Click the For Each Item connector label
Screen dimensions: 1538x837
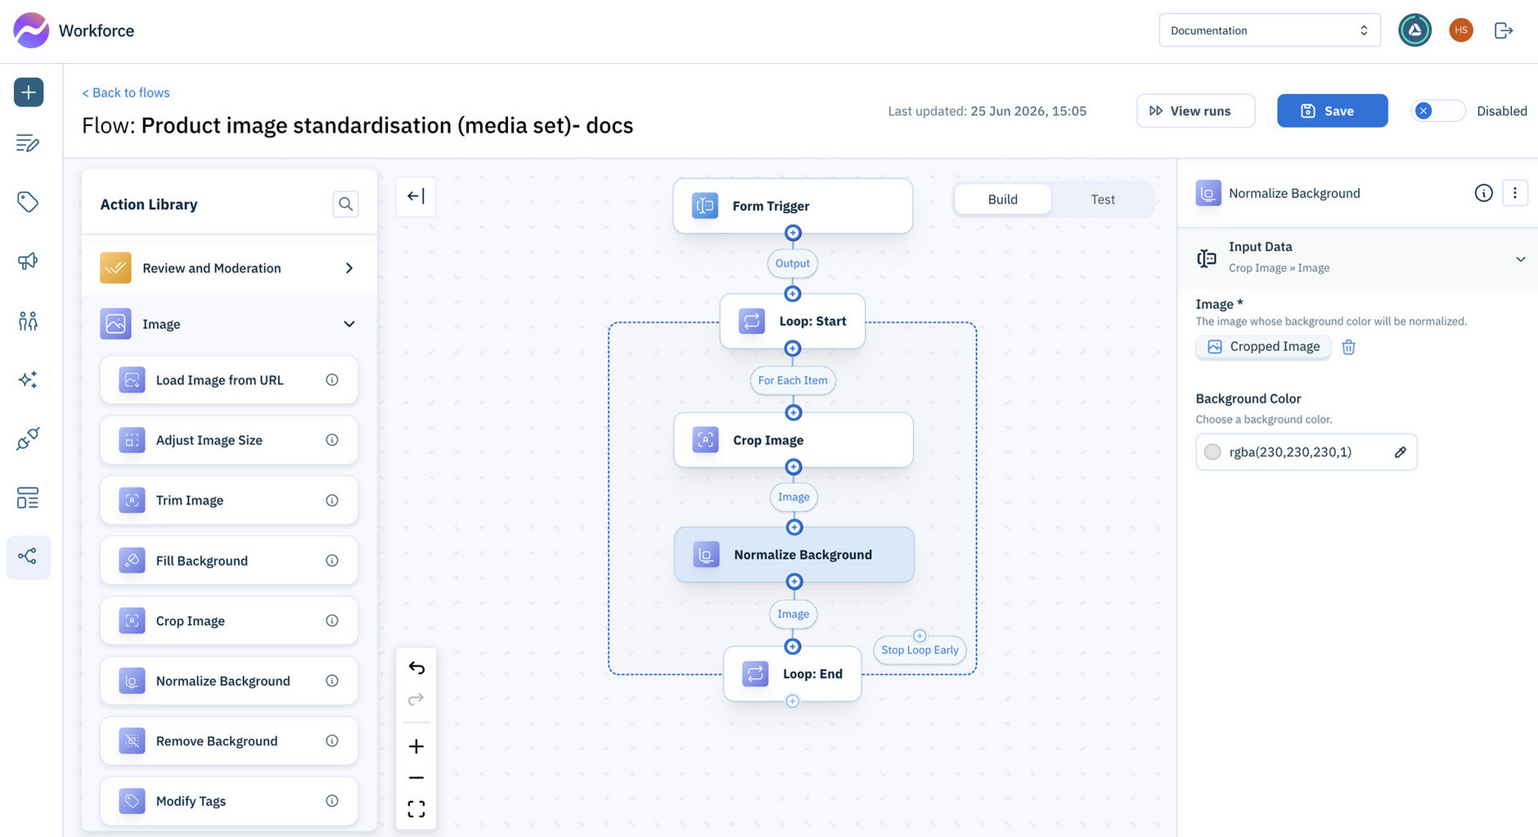click(793, 380)
